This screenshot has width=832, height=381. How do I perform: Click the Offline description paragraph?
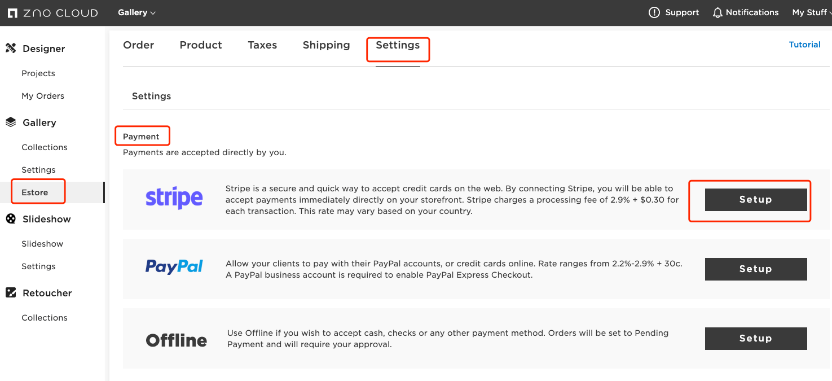(448, 338)
